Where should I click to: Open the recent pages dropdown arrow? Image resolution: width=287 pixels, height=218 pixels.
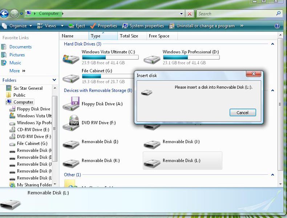click(x=21, y=14)
